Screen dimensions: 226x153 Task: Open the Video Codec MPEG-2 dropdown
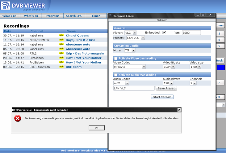(129, 67)
